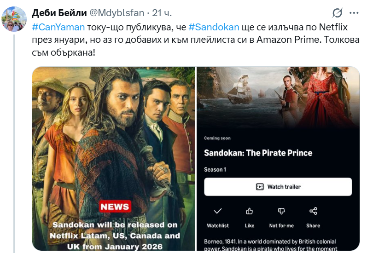This screenshot has width=367, height=253.
Task: Click the @Mdyblsfan handle
Action: click(x=117, y=13)
